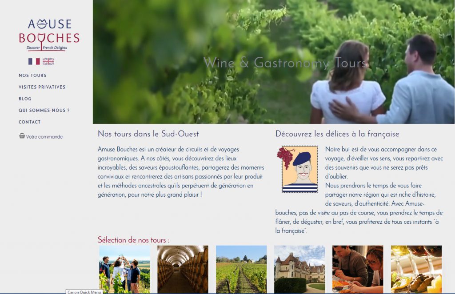This screenshot has width=455, height=294.
Task: Open the Nos Tours menu item
Action: coord(32,75)
